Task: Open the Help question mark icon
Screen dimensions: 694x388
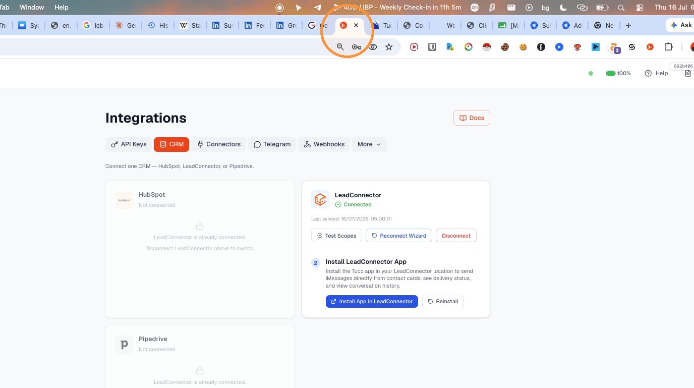Action: [648, 73]
